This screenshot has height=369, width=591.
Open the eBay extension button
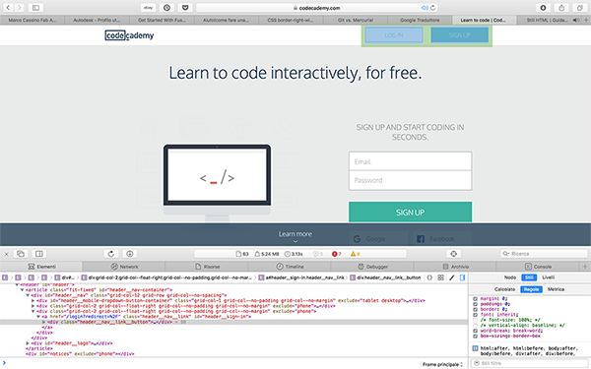[x=148, y=8]
